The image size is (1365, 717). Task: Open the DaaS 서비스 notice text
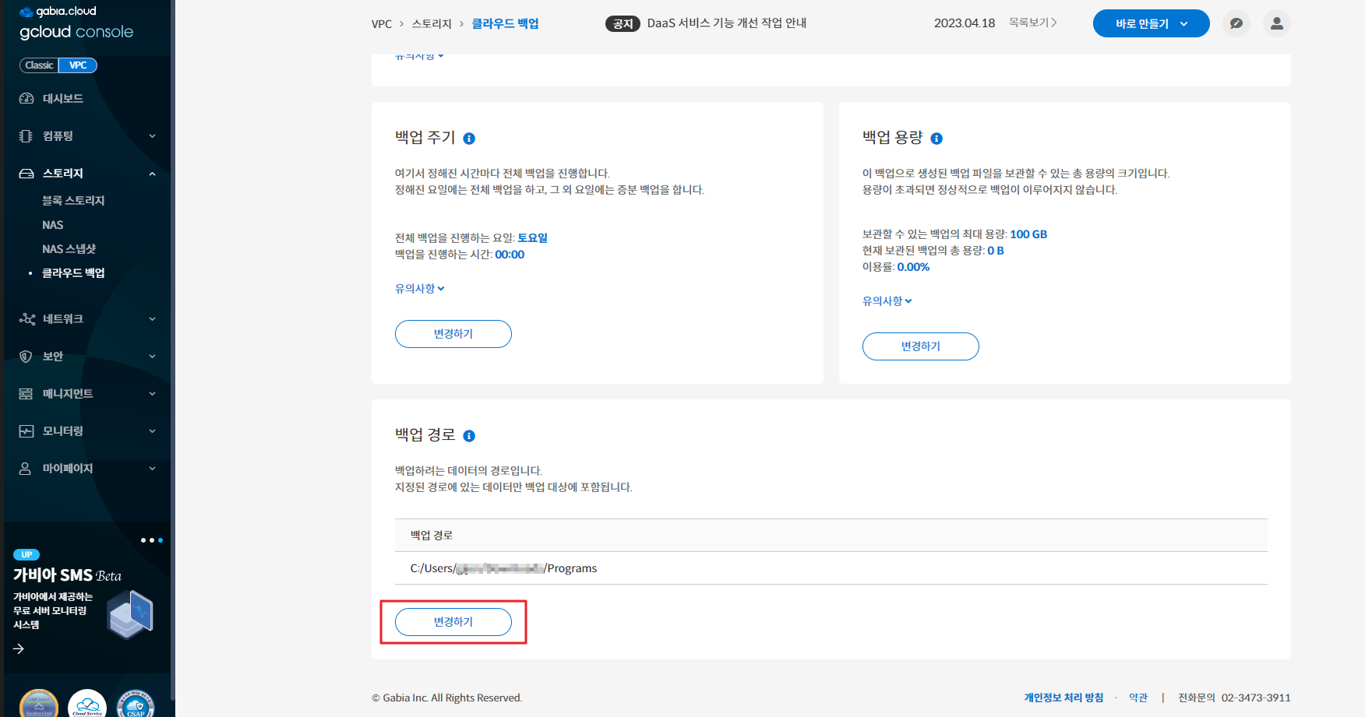click(727, 23)
